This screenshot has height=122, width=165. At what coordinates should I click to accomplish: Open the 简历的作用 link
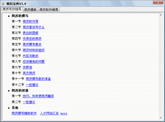coord(30,21)
